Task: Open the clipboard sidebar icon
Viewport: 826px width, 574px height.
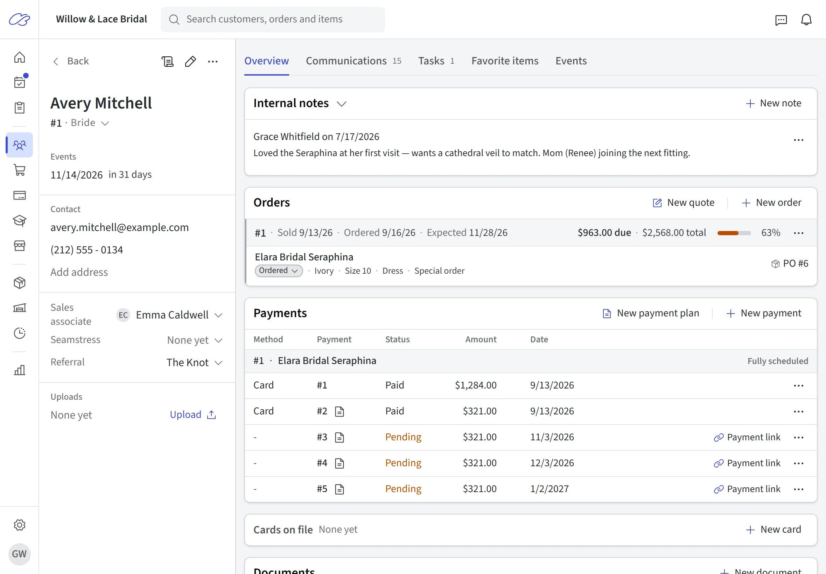Action: coord(19,107)
